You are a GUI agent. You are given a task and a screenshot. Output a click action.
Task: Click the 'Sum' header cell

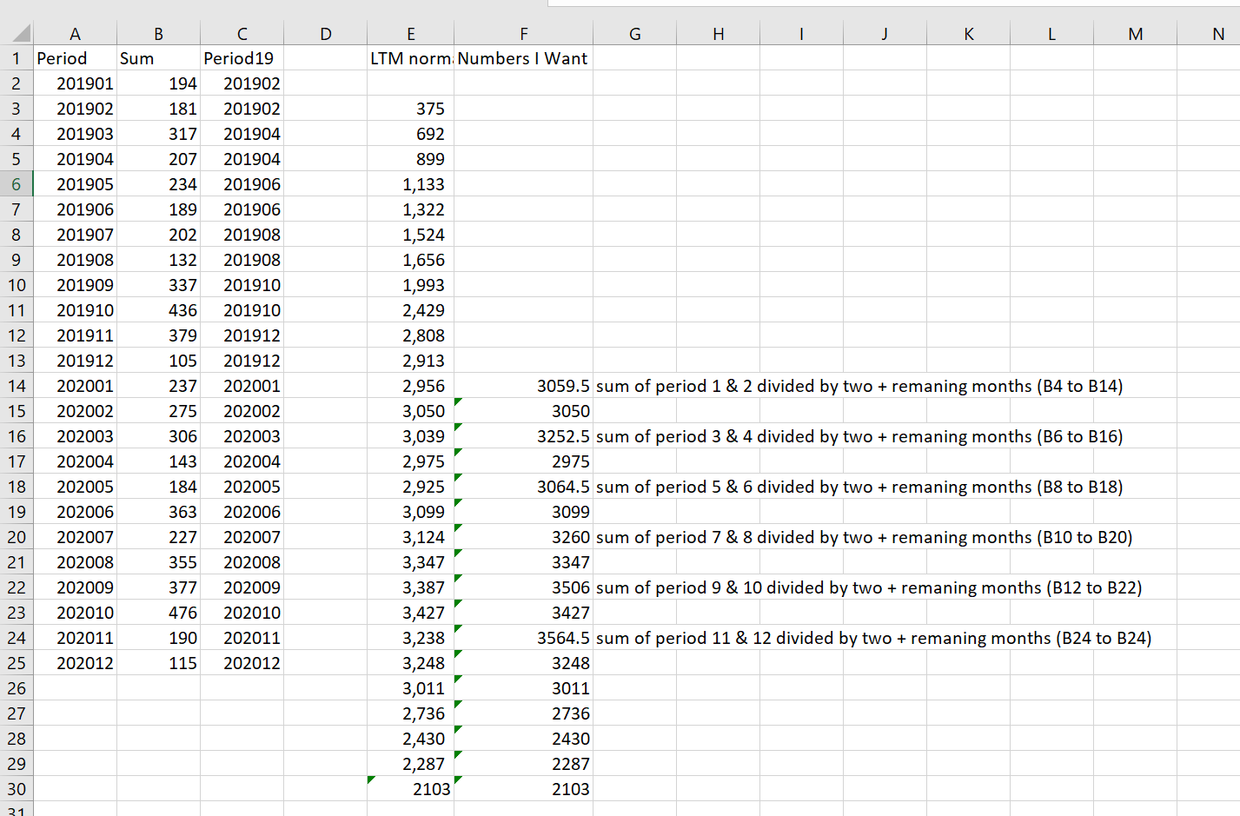point(158,58)
